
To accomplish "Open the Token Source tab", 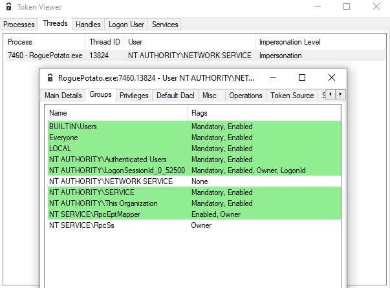I will click(x=292, y=96).
